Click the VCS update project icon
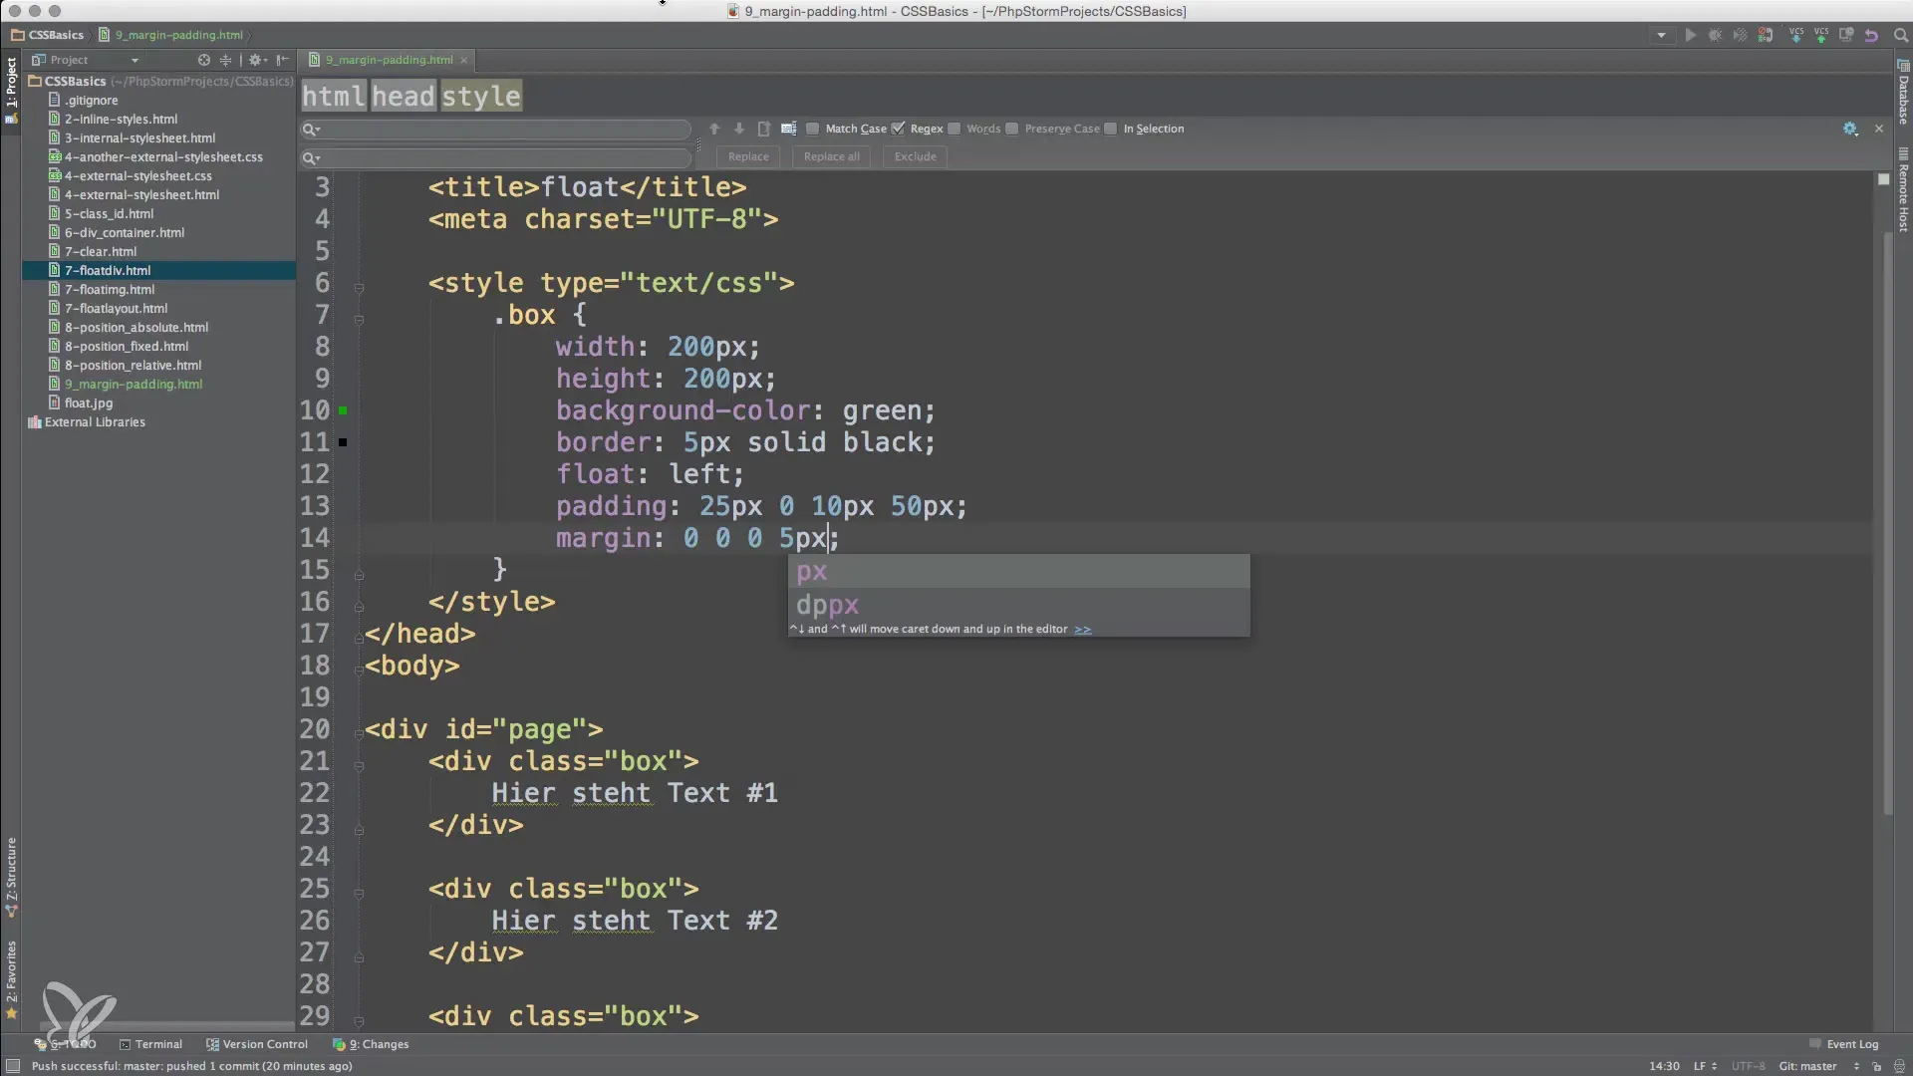The image size is (1913, 1076). pos(1795,35)
